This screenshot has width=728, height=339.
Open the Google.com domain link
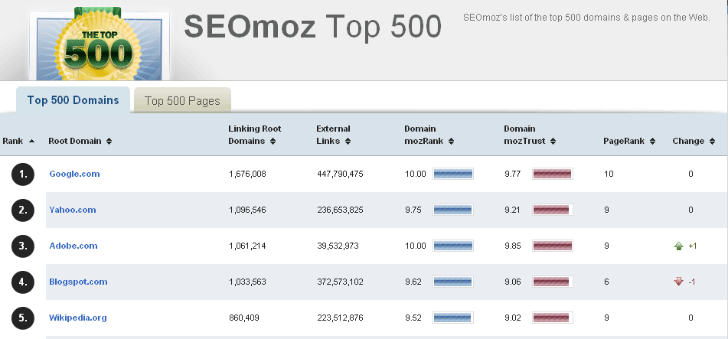click(x=74, y=174)
